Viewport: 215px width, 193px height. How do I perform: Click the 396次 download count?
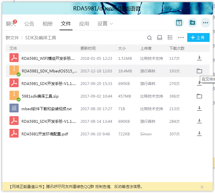pos(174,96)
